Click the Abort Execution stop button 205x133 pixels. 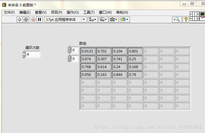coord(33,20)
